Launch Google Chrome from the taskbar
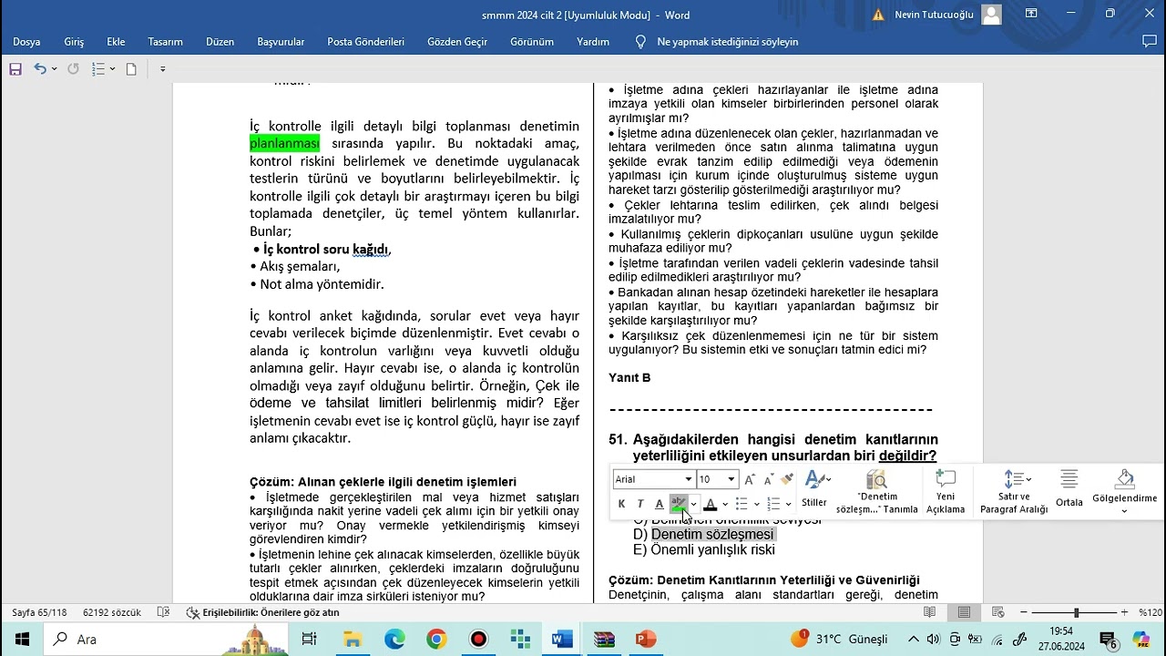Screen dimensions: 1166x656 [x=436, y=640]
